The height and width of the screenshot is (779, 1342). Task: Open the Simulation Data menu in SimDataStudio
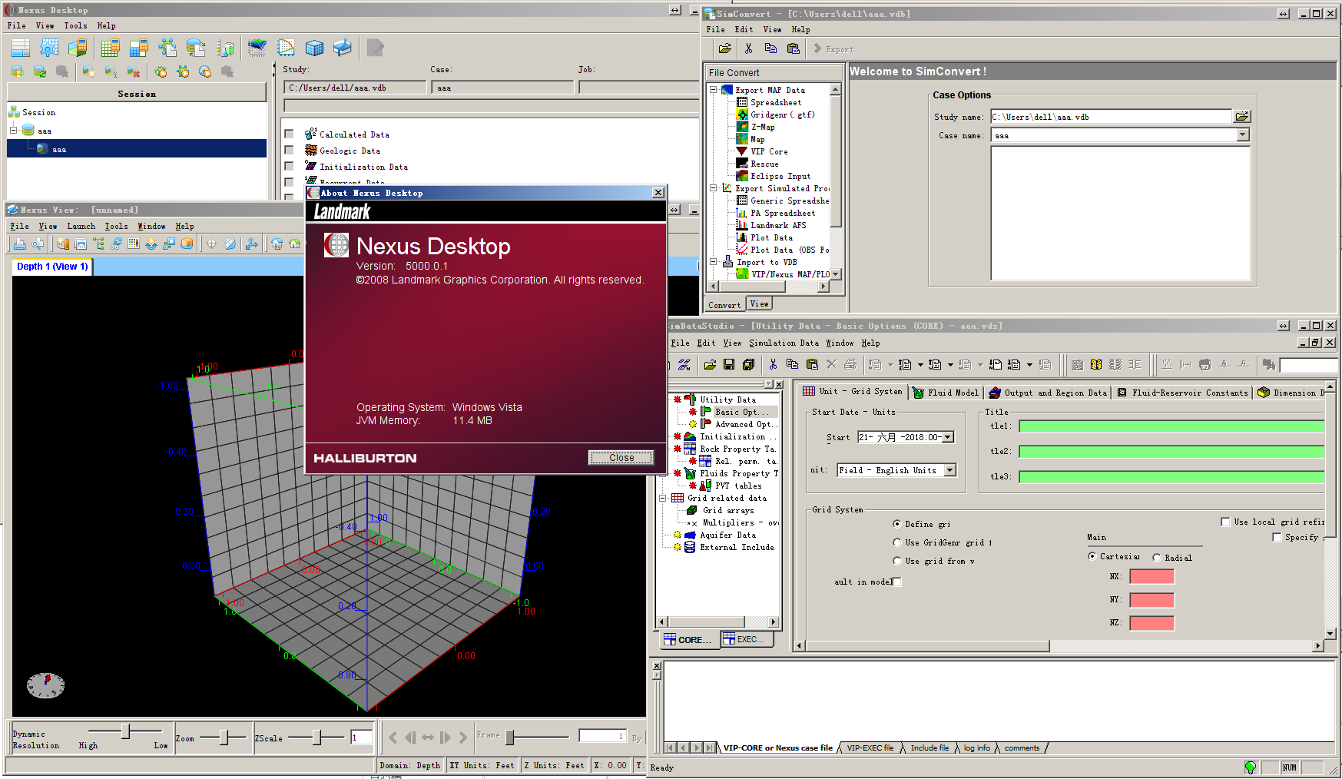pos(784,343)
